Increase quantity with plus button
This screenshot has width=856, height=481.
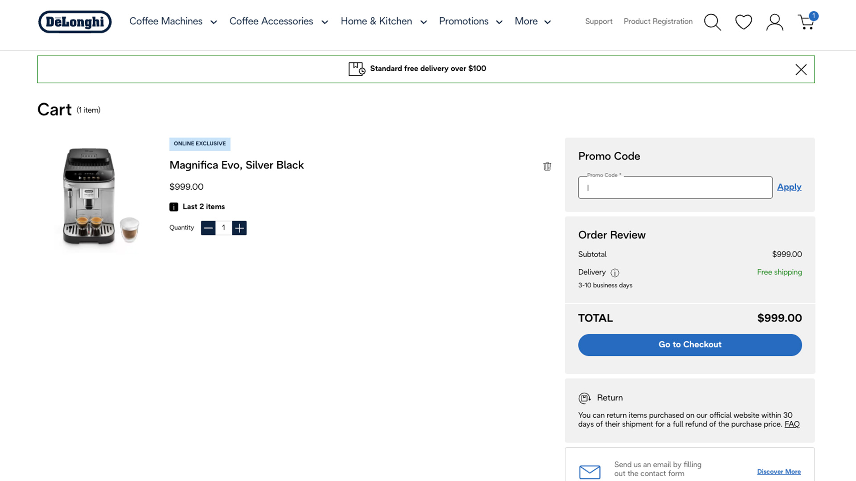coord(239,228)
